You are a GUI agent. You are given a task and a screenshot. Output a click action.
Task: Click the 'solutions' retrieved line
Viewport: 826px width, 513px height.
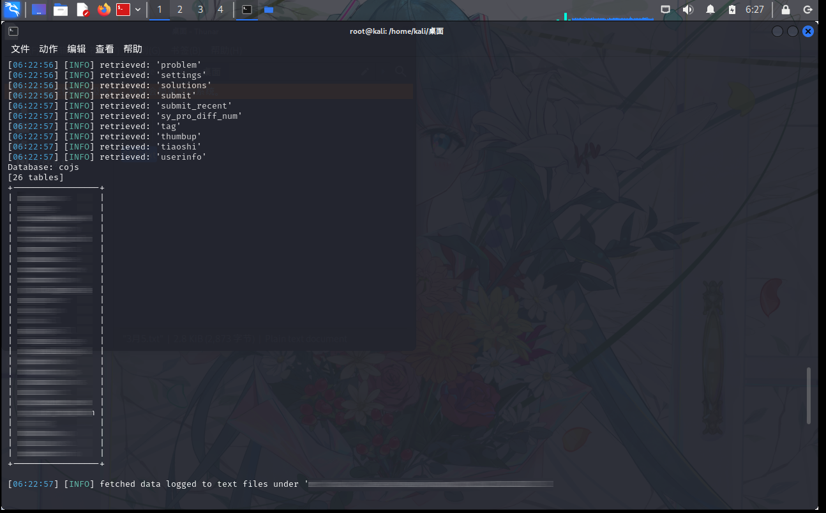click(x=110, y=85)
